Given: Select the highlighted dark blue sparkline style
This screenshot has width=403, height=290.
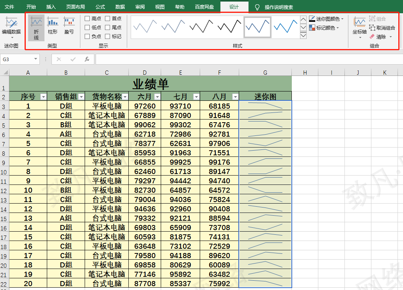Looking at the screenshot, I should (x=257, y=27).
